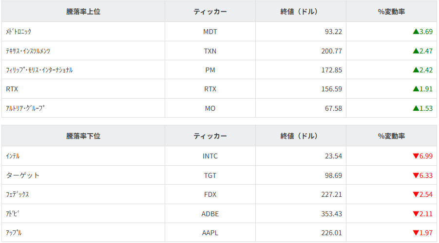439x243 pixels.
Task: Click the green up arrow beside 3.69
Action: tap(416, 32)
